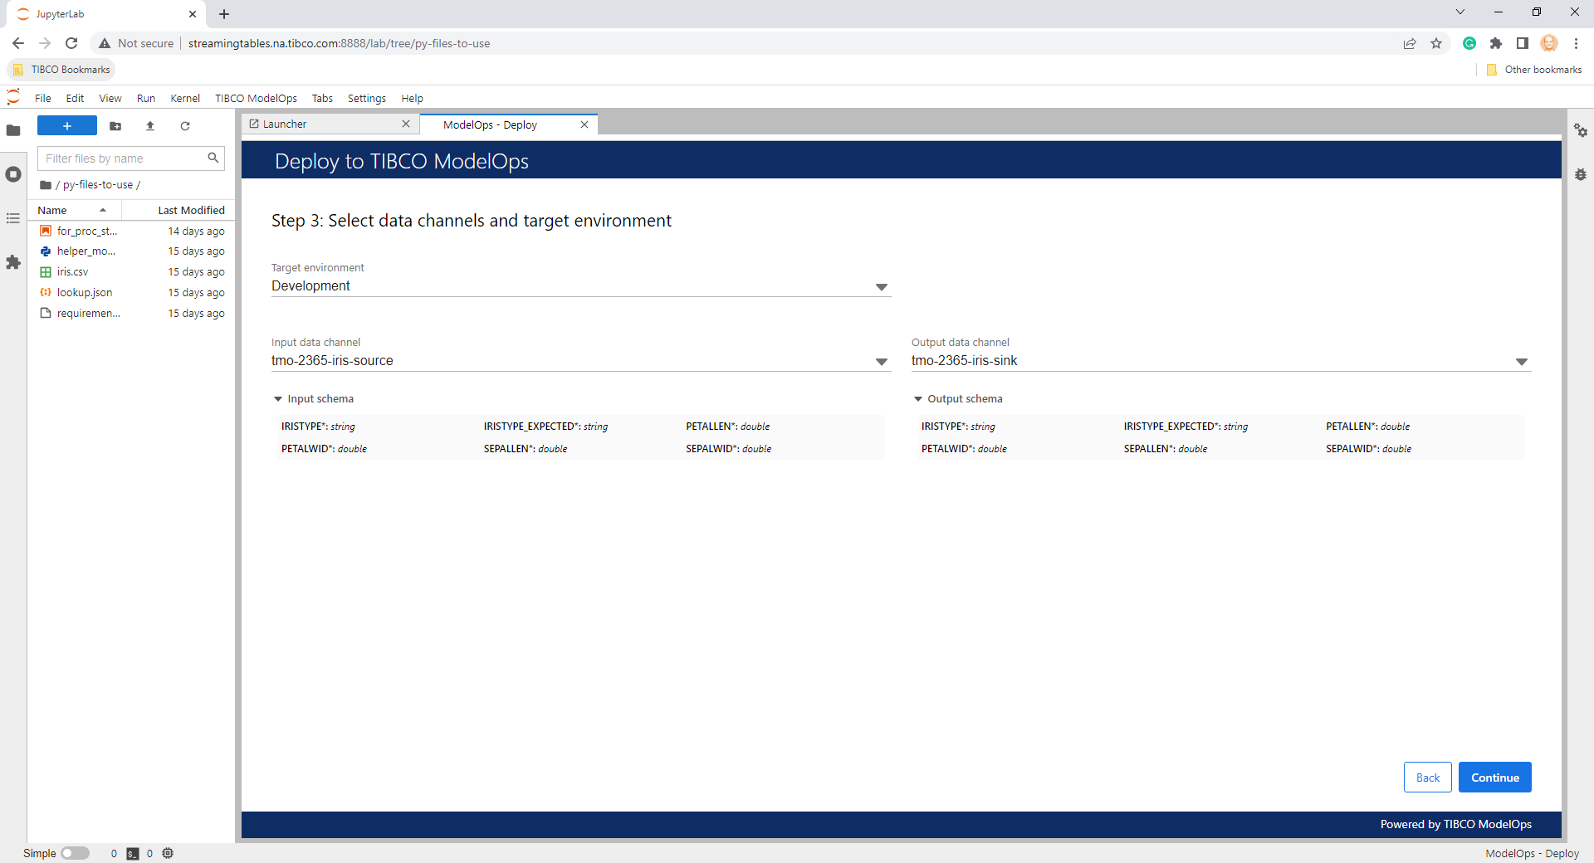Open the Run menu
Image resolution: width=1594 pixels, height=863 pixels.
click(146, 98)
